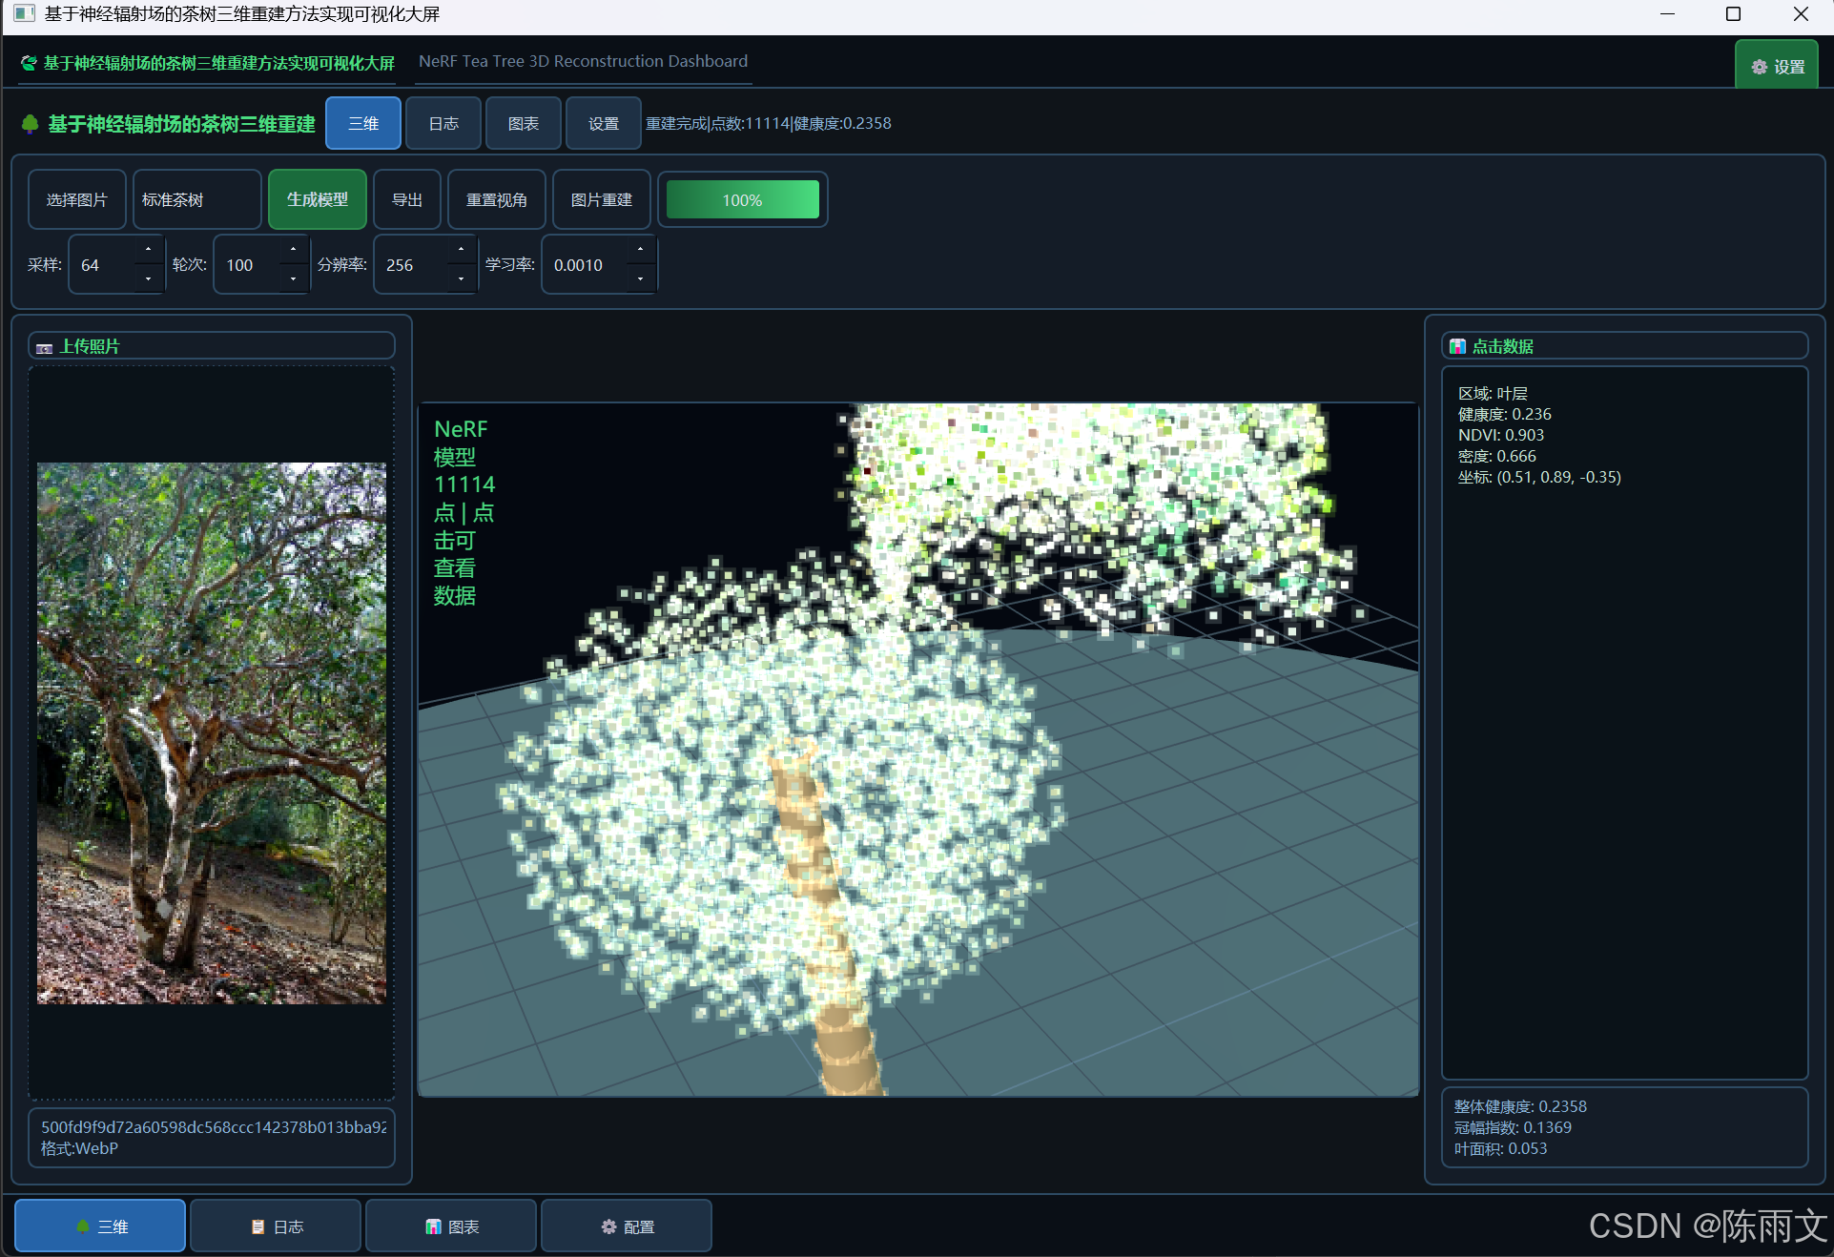Click the '坐标: (0.51, 0.89, -0.35)' line

[1539, 477]
